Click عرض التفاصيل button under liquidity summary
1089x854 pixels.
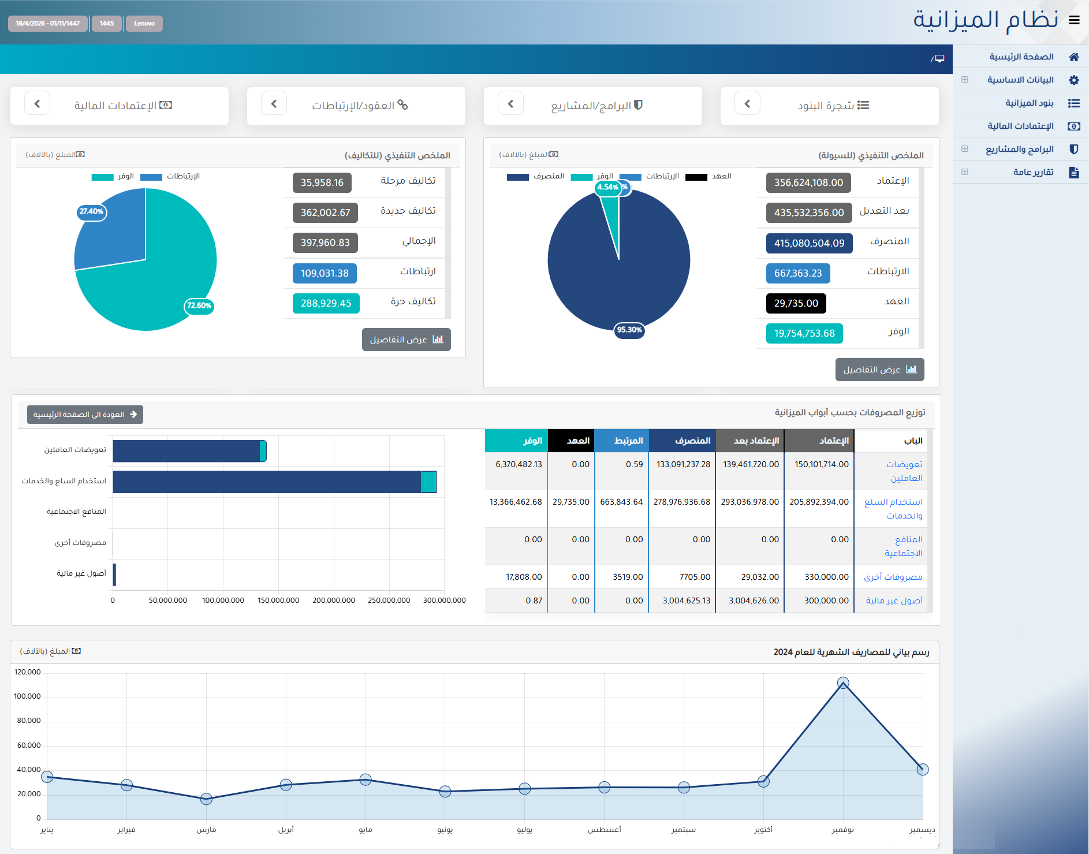[879, 370]
